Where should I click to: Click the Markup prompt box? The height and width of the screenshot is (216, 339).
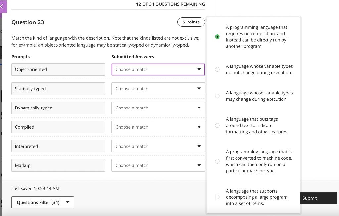(x=58, y=165)
